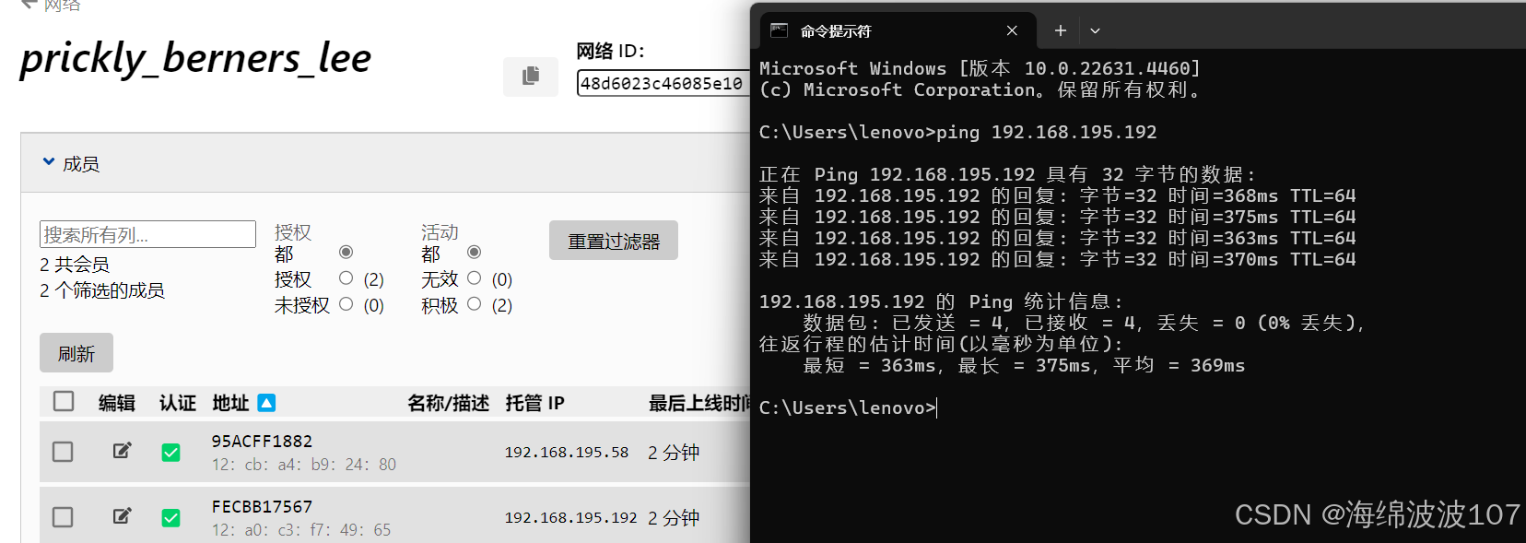Click the ping 192.168.195.192 command line
This screenshot has width=1526, height=543.
(x=957, y=132)
